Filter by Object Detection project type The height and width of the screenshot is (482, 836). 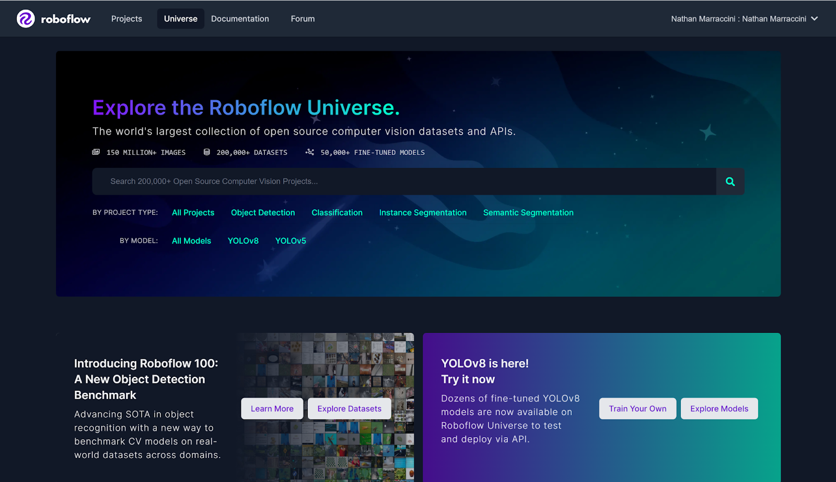click(x=263, y=213)
